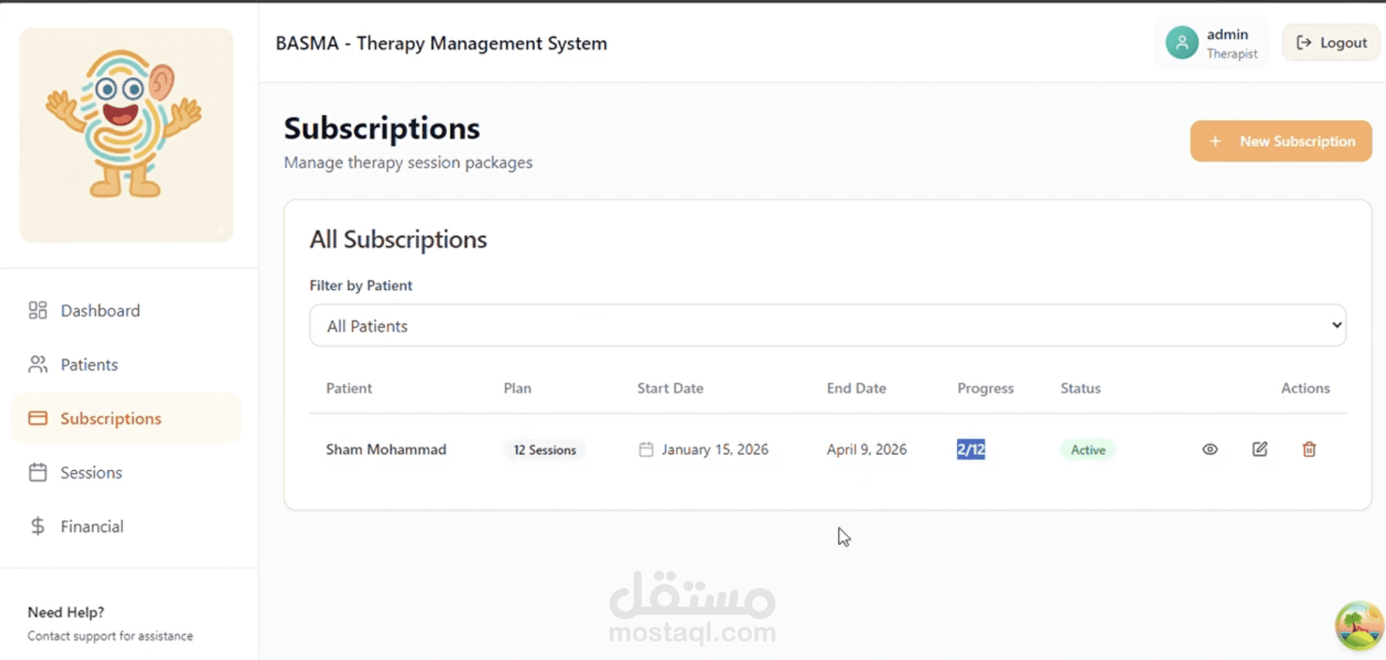Click the 12 Sessions plan badge
The image size is (1386, 660).
click(x=544, y=449)
